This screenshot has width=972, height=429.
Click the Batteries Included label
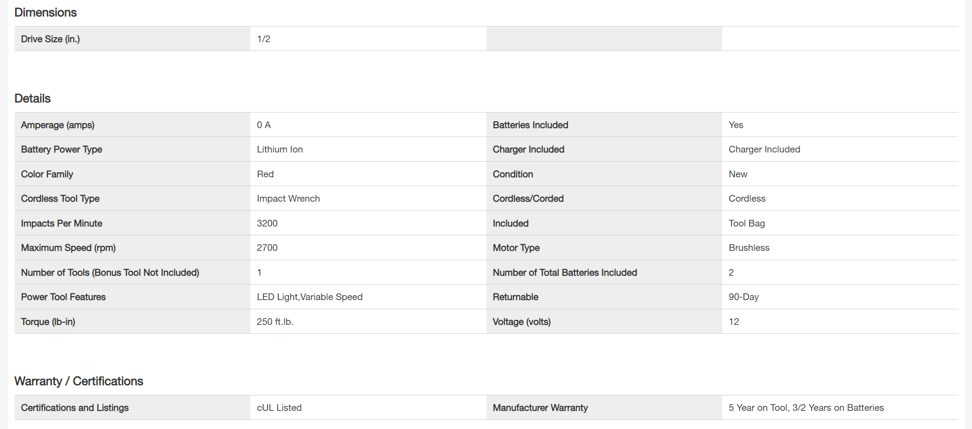pos(530,125)
